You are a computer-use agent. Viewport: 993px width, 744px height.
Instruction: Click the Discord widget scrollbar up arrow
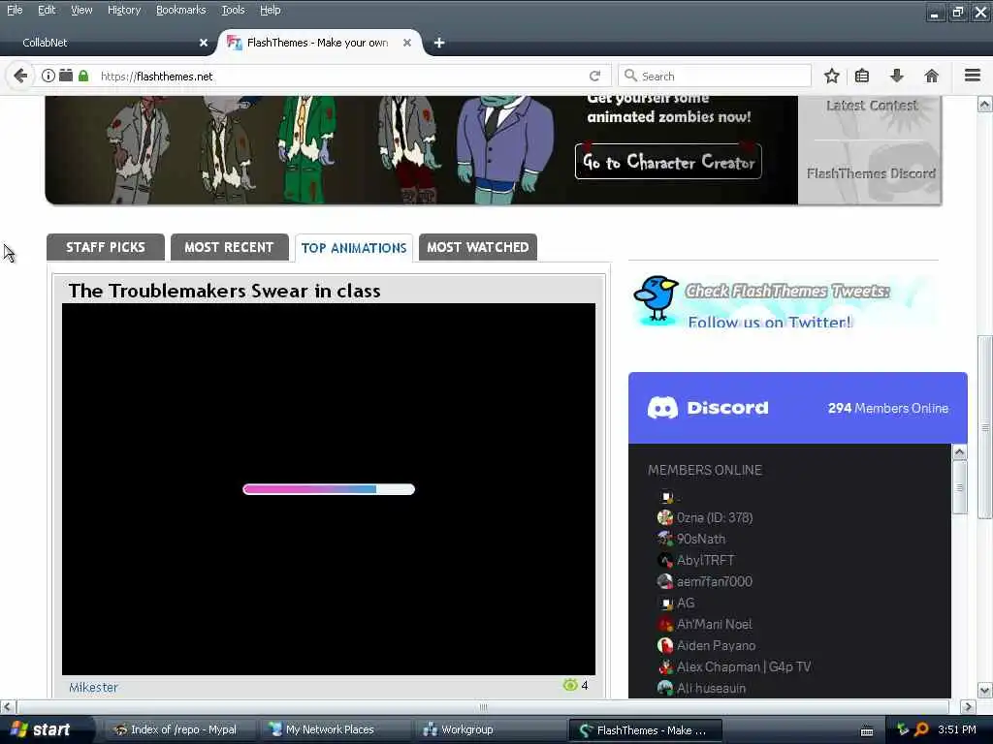coord(959,451)
